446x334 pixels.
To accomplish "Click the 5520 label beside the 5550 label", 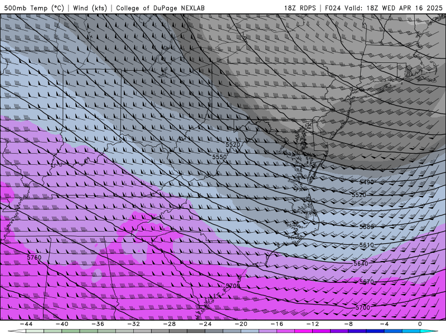I will [x=233, y=145].
